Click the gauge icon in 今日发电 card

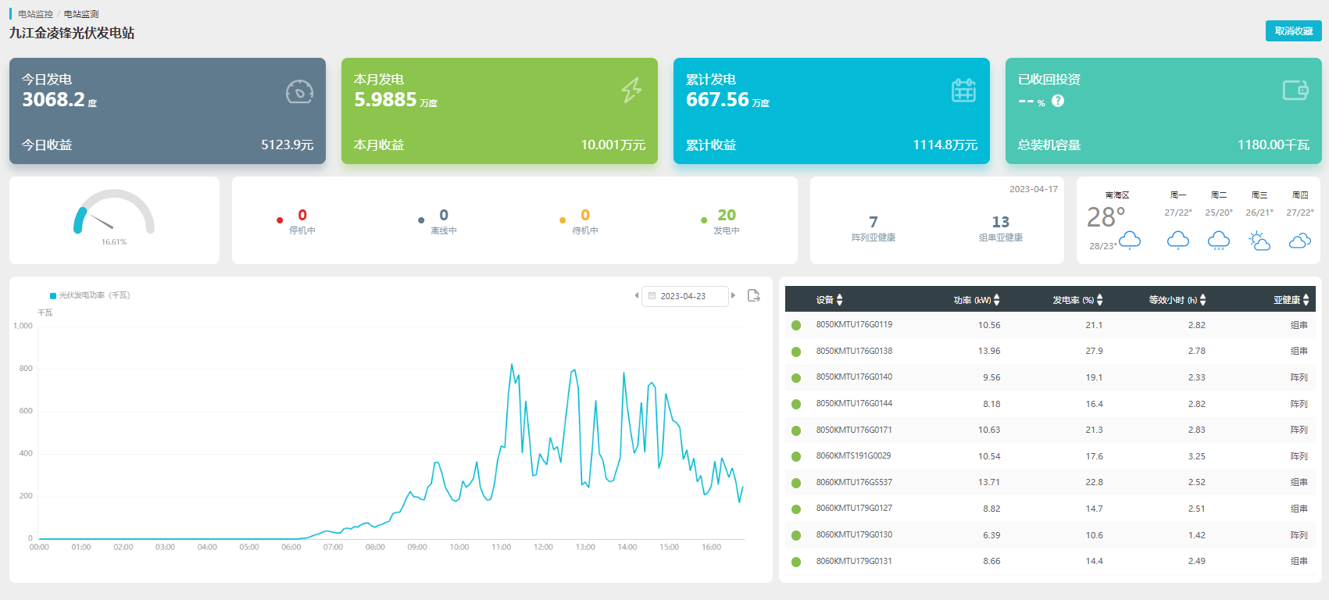pos(299,91)
